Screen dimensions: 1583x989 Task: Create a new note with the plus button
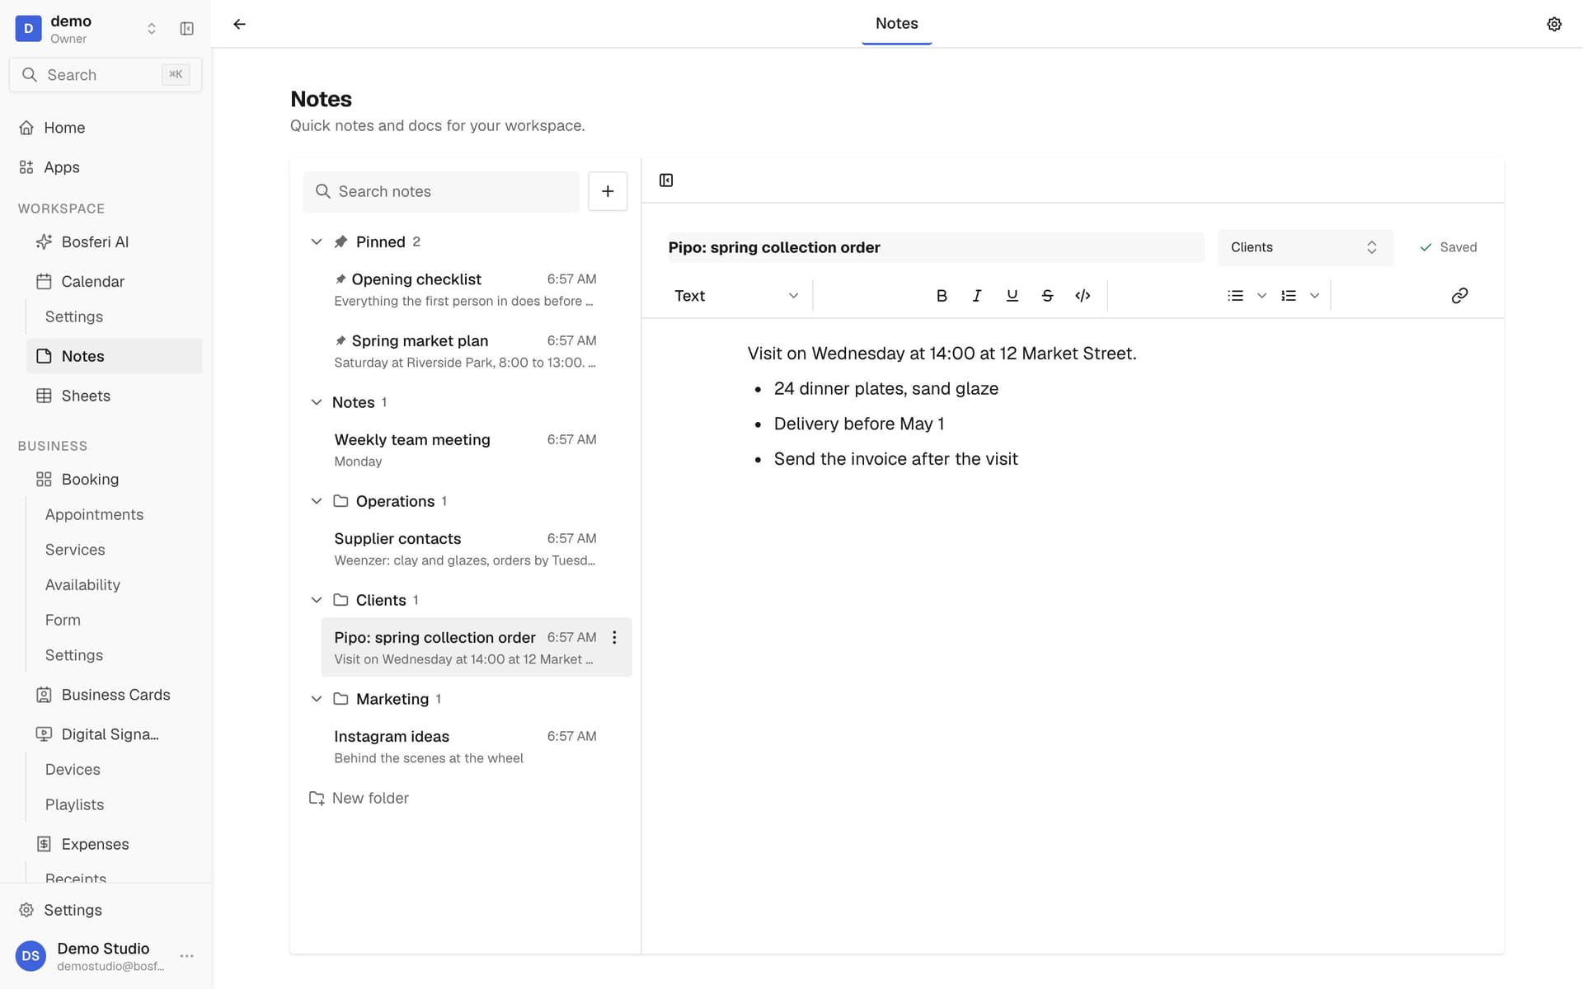pyautogui.click(x=608, y=191)
